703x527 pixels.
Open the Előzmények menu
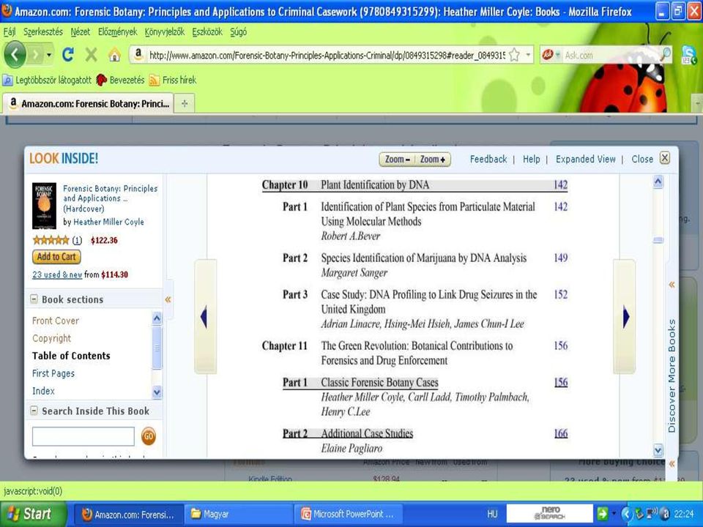[x=117, y=31]
